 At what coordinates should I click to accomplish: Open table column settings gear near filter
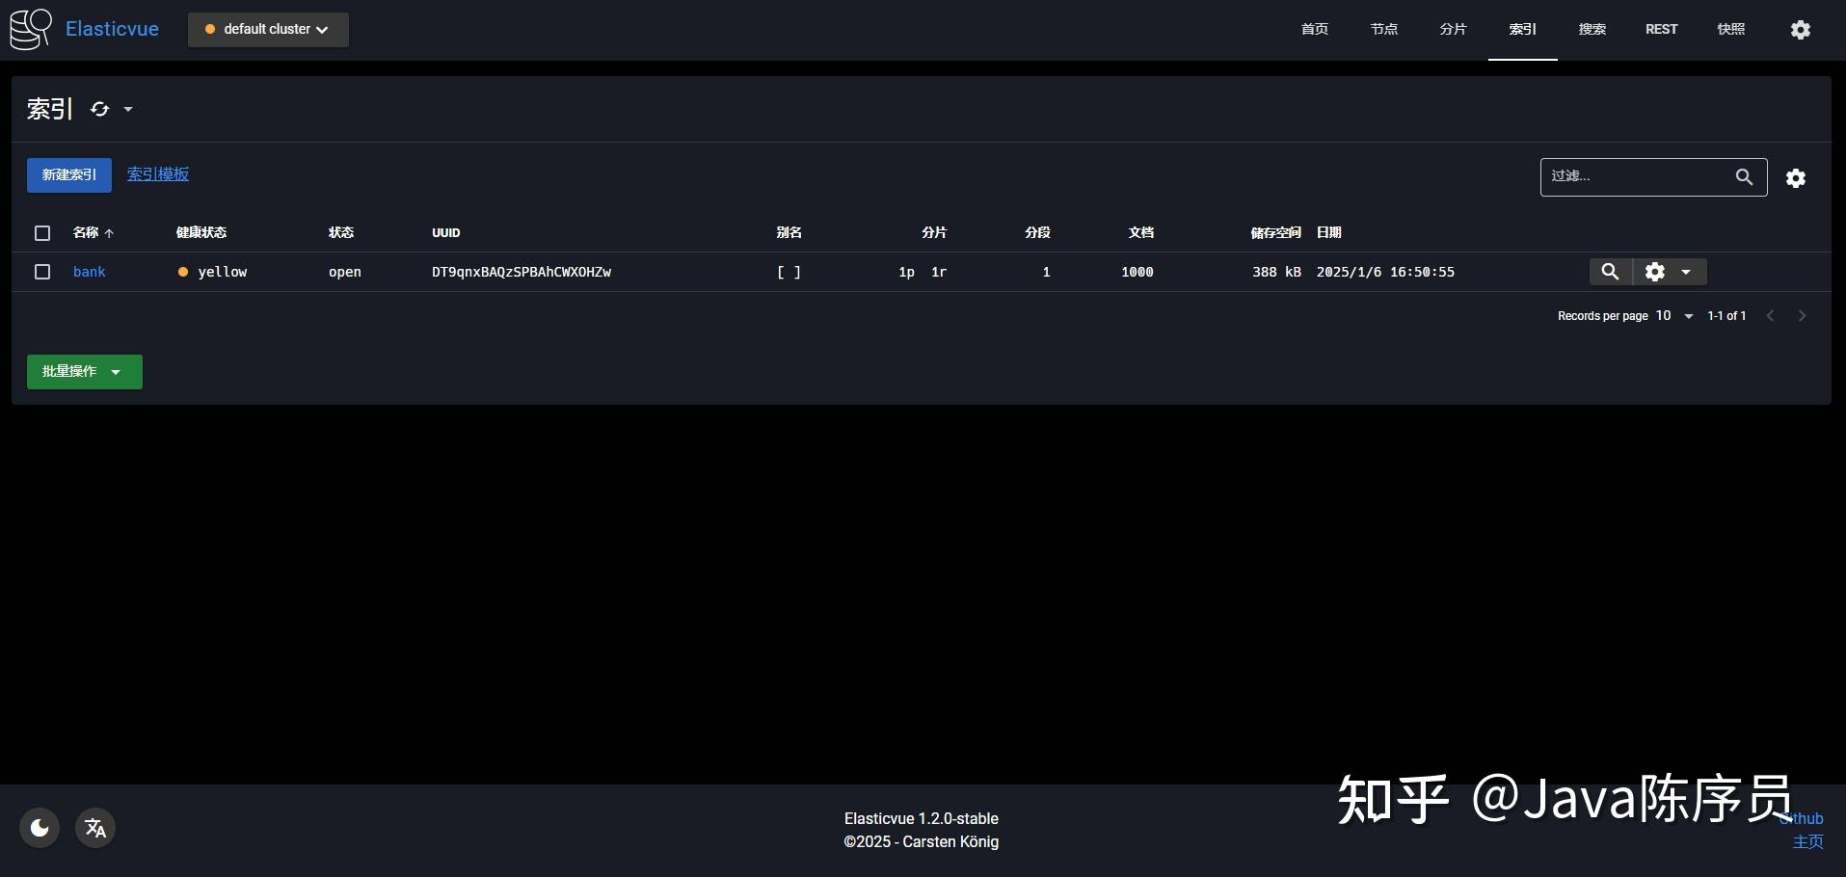tap(1796, 177)
